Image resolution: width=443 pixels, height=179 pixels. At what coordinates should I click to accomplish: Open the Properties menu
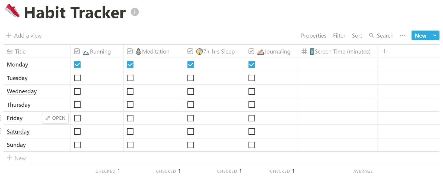pyautogui.click(x=314, y=36)
